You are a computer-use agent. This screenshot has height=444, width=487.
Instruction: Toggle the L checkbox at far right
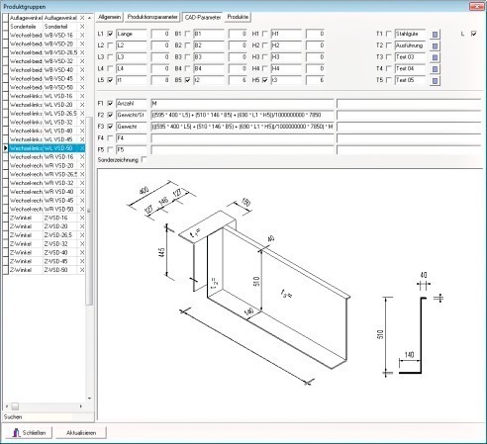(474, 34)
